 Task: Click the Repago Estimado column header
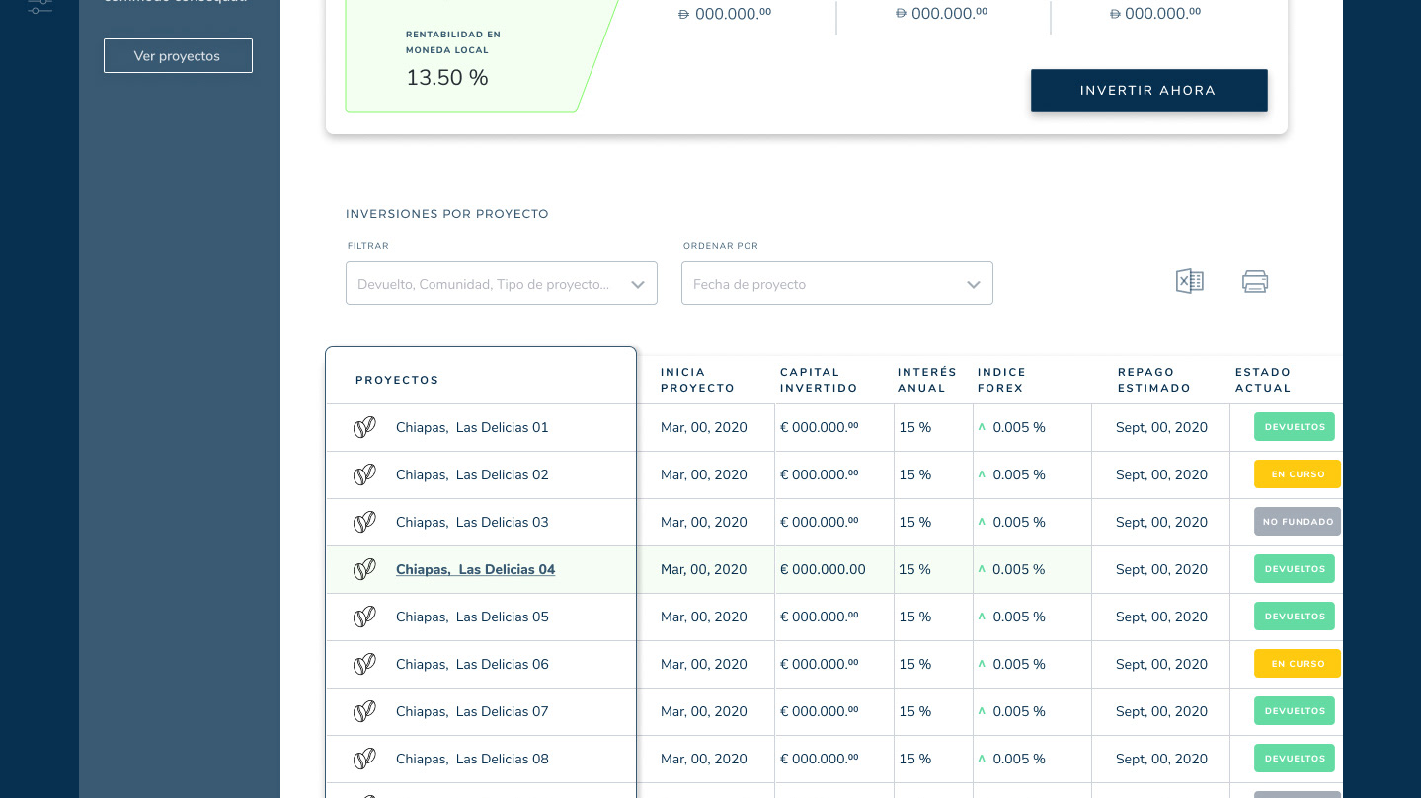1153,380
